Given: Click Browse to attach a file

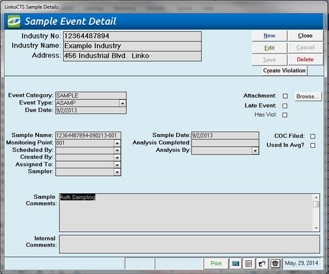Looking at the screenshot, I should click(307, 97).
